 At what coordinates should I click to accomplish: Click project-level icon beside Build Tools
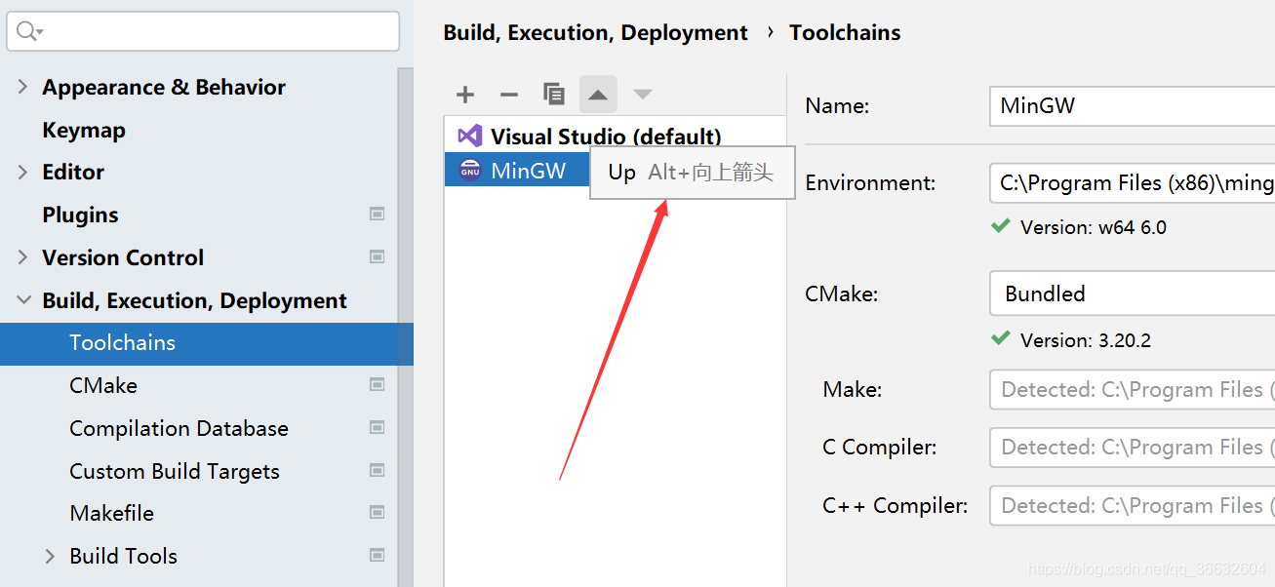click(378, 556)
